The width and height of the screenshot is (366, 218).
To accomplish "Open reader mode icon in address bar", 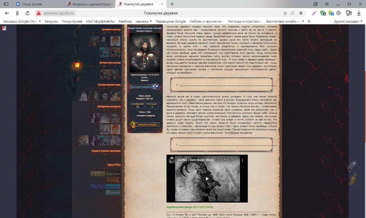I will click(x=285, y=13).
